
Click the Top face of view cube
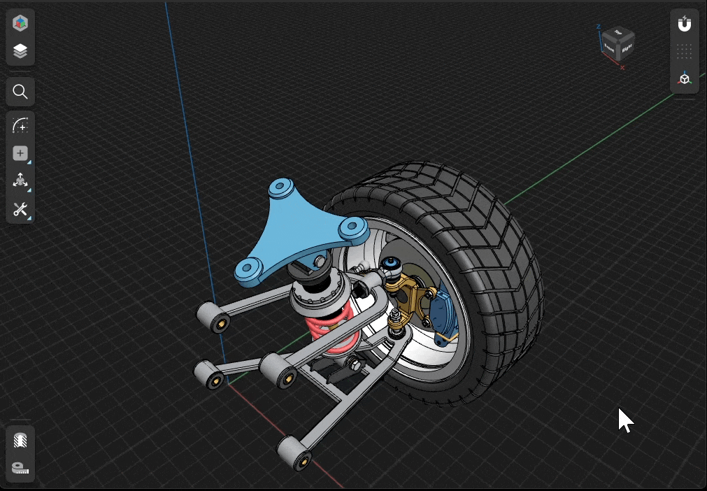click(618, 34)
